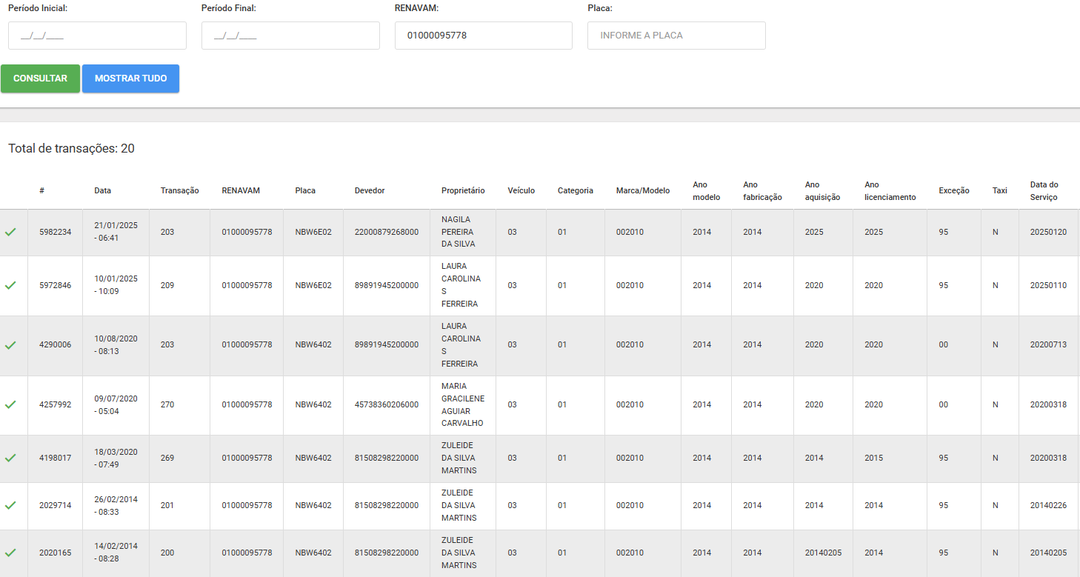
Task: Click the green checkmark for transaction 5982234
Action: click(10, 232)
